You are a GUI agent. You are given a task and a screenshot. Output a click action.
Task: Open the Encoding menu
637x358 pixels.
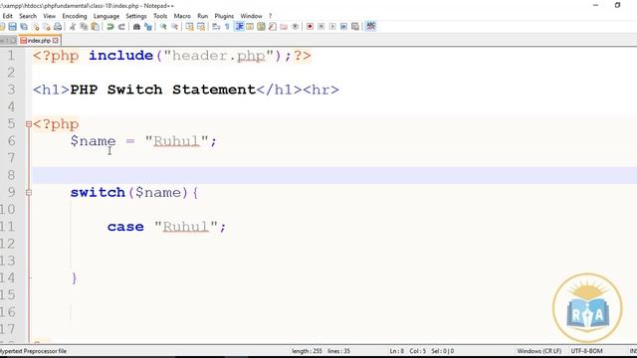(75, 16)
